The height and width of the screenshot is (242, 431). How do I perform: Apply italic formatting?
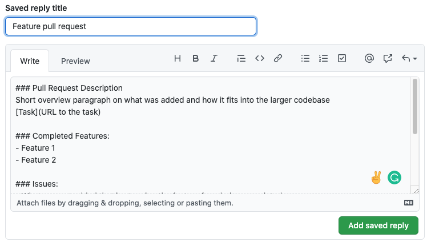[214, 59]
